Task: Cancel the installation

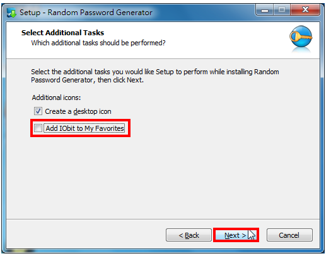Action: point(289,235)
